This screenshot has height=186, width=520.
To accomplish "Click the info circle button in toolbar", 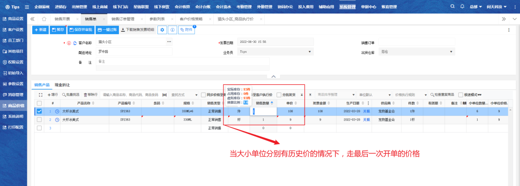I will click(x=172, y=30).
